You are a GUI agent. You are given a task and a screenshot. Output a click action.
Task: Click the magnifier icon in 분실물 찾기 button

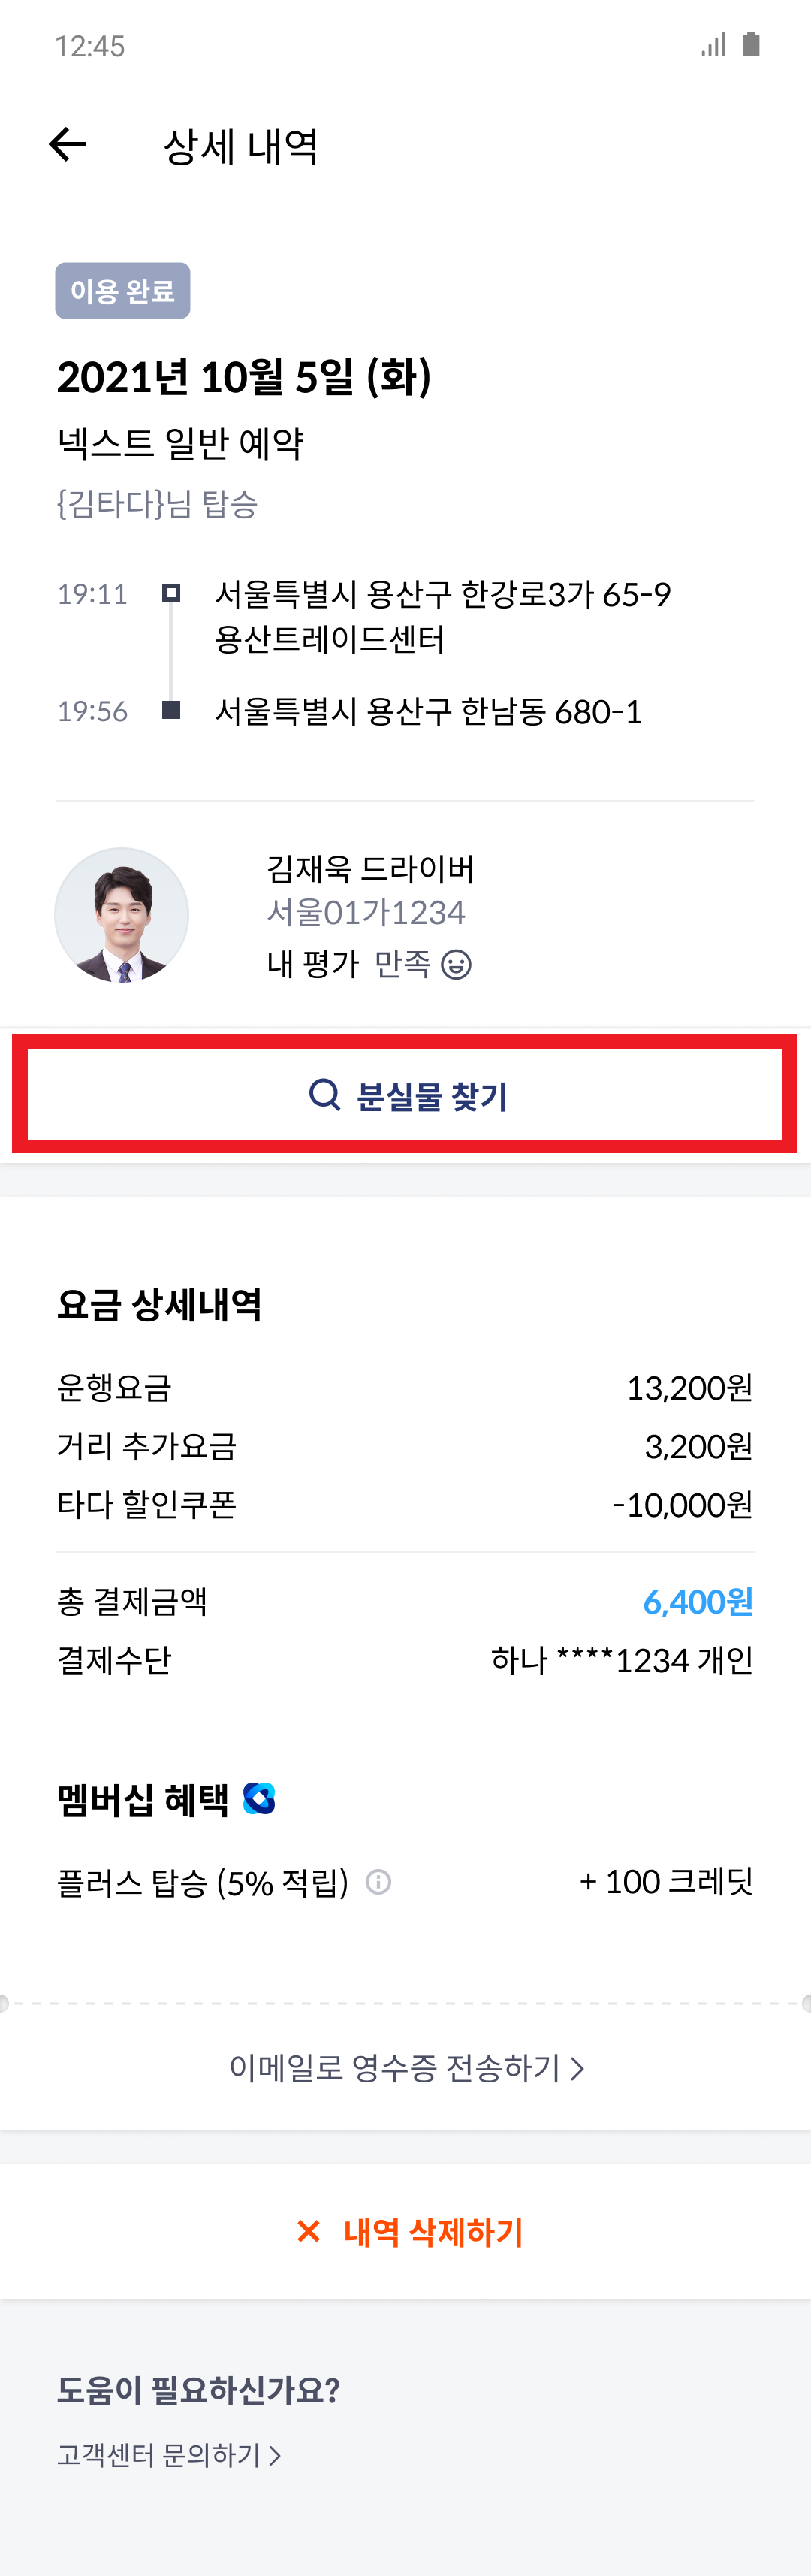click(323, 1096)
